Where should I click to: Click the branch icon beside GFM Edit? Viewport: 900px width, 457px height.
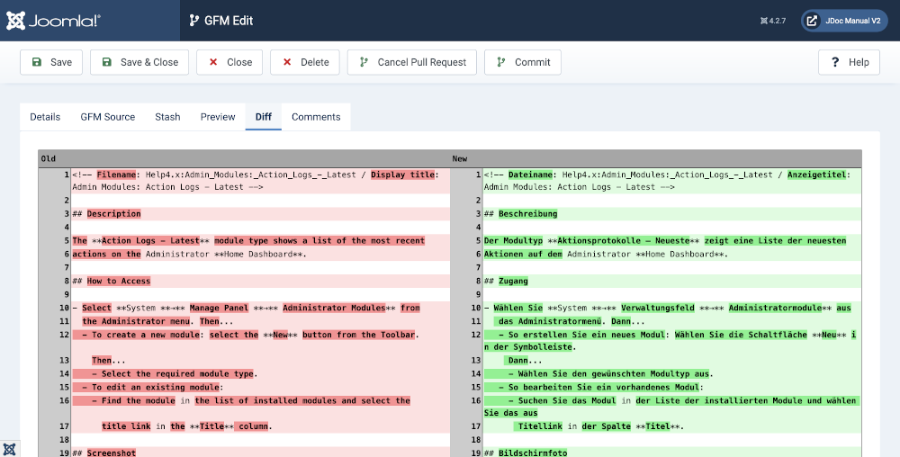click(x=194, y=21)
